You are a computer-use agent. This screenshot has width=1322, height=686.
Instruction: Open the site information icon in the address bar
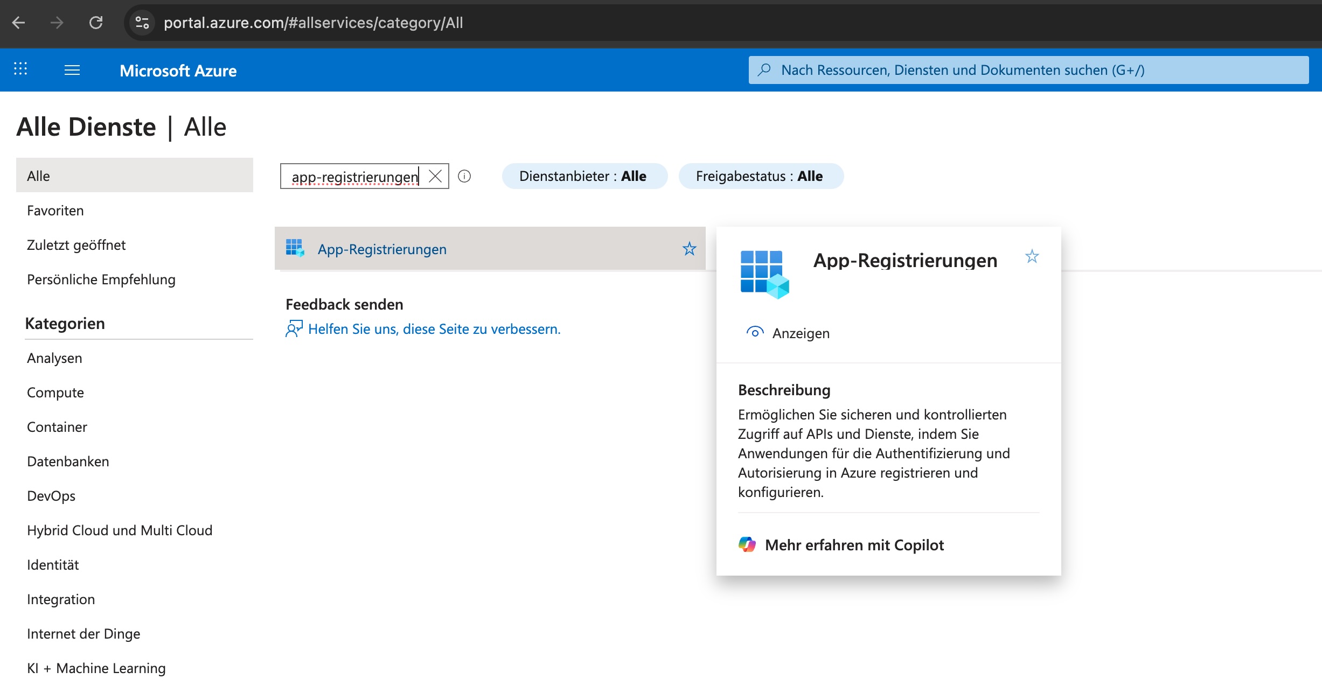coord(142,23)
